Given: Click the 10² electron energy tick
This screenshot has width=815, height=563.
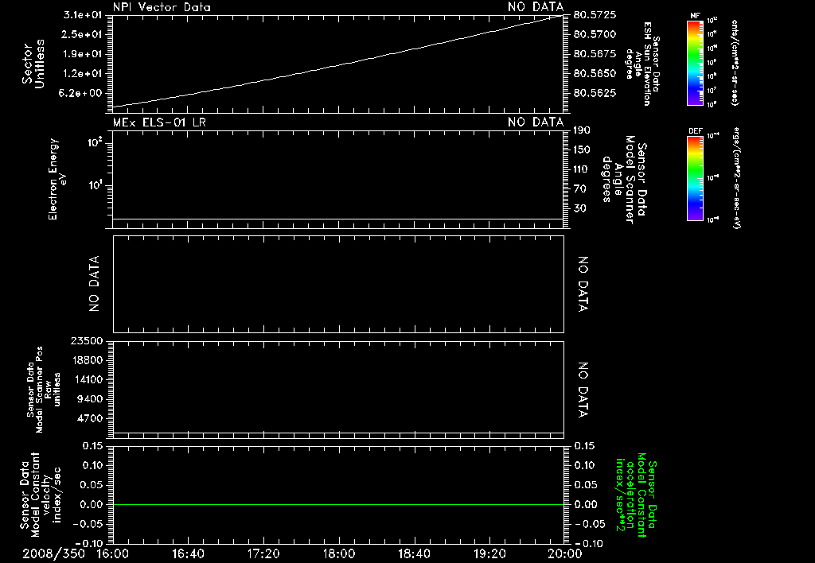Looking at the screenshot, I should pyautogui.click(x=95, y=142).
